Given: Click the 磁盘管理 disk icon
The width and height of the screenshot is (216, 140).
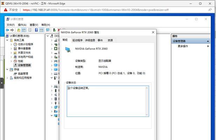Looking at the screenshot, I should pos(15,73).
